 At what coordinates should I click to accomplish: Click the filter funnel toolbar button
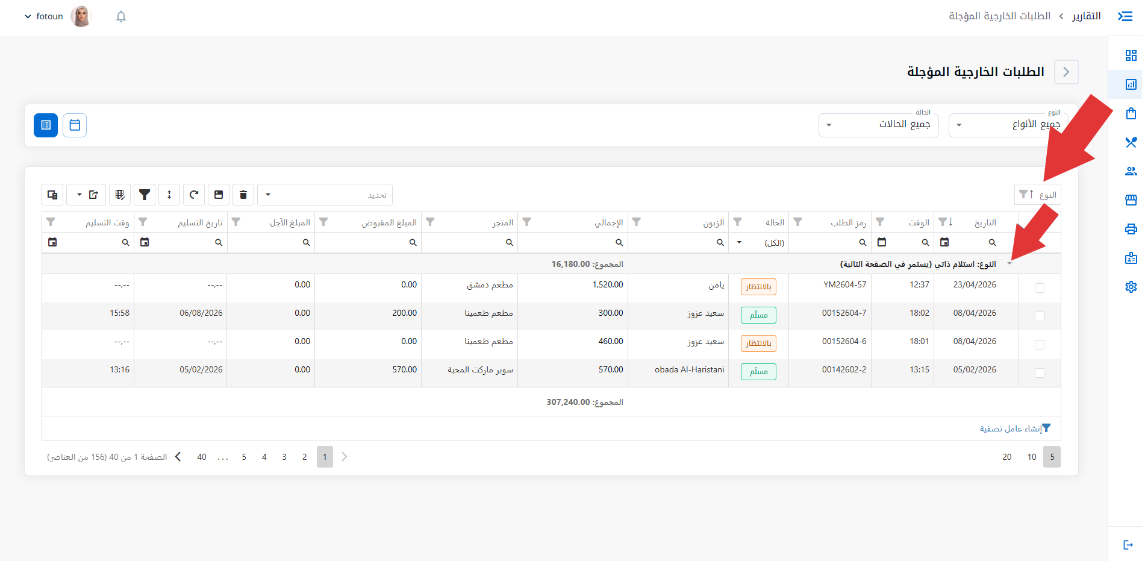145,195
